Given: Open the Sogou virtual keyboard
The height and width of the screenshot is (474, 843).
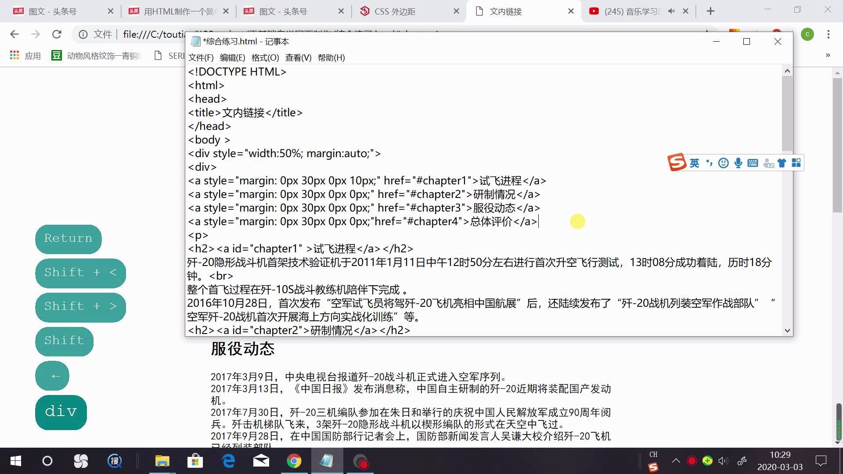Looking at the screenshot, I should [x=753, y=163].
